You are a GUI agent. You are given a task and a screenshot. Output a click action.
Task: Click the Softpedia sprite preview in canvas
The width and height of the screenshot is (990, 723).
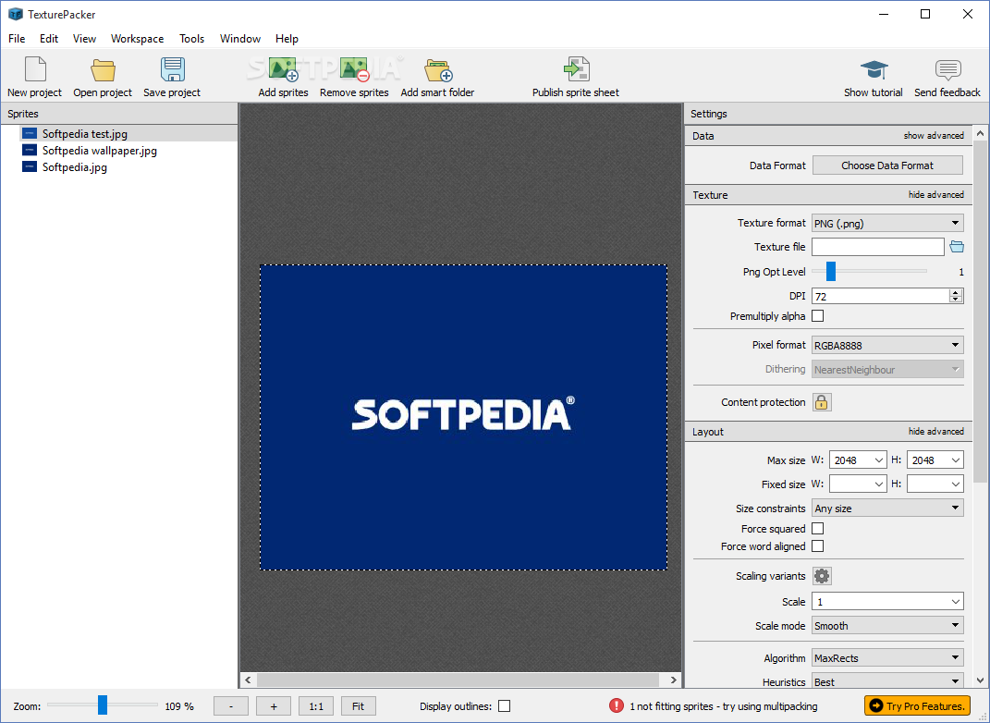[463, 417]
